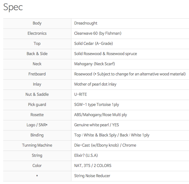Image resolution: width=189 pixels, height=184 pixels.
Task: Click the String Noise Reducer footnote text
Action: click(x=92, y=176)
